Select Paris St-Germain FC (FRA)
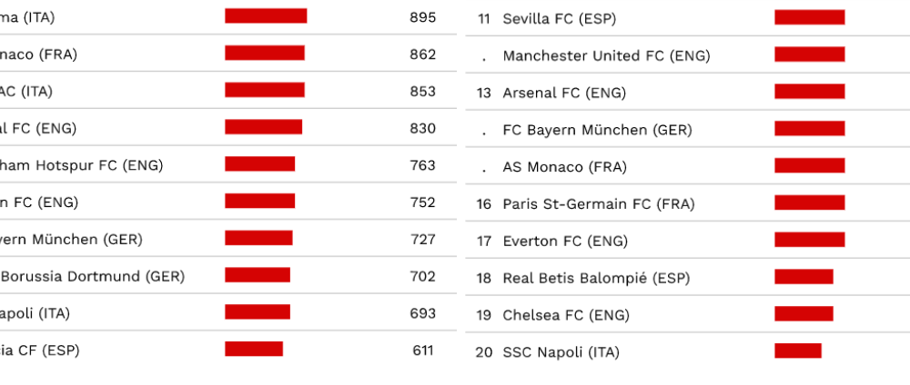Image resolution: width=910 pixels, height=385 pixels. [x=599, y=203]
